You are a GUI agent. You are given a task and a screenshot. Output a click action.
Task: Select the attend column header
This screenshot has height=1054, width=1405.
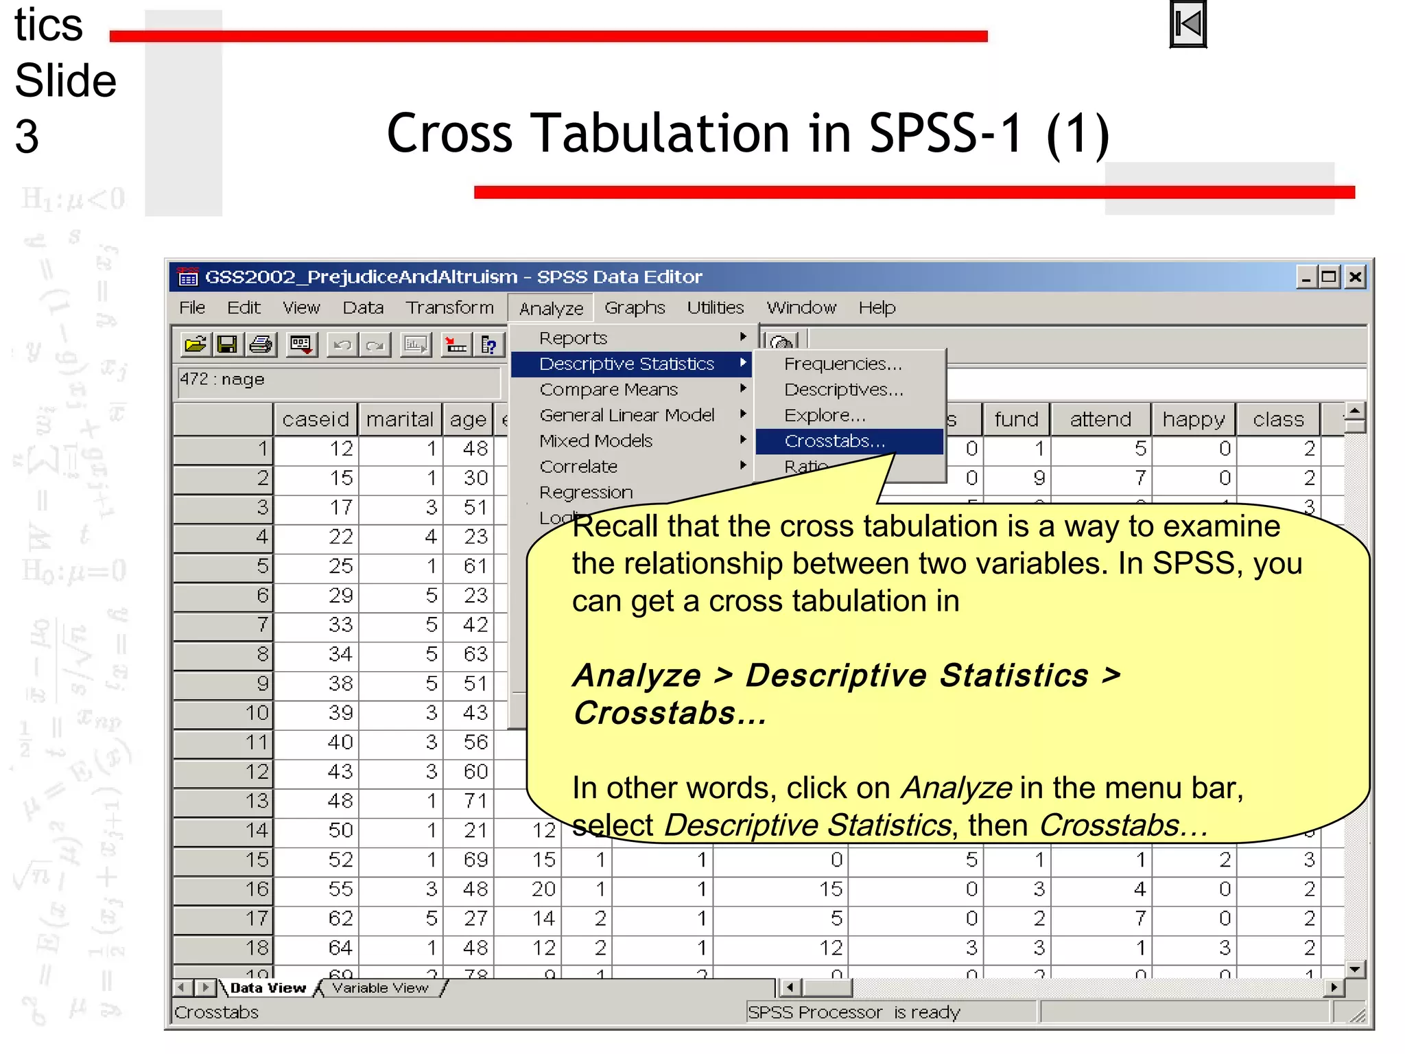click(1100, 419)
